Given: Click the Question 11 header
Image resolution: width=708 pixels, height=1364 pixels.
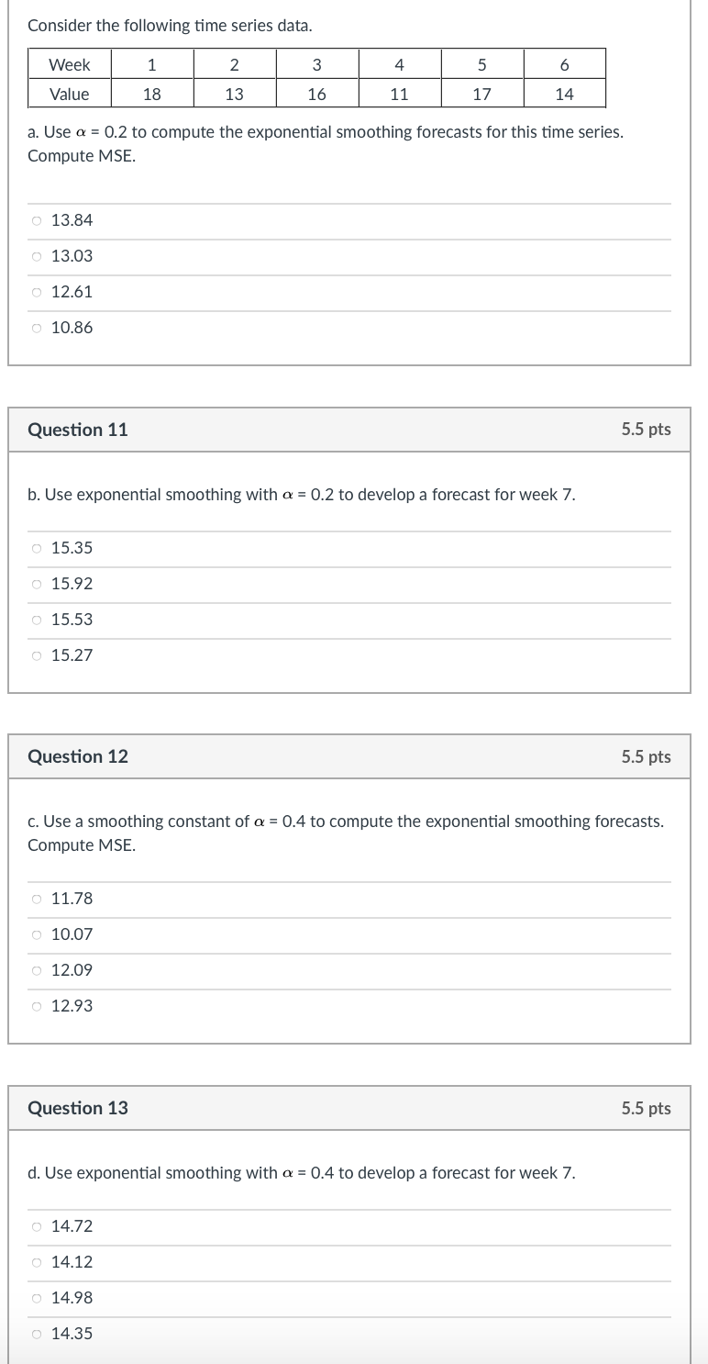Looking at the screenshot, I should tap(77, 430).
